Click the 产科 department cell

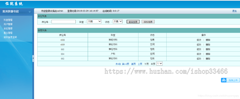click(113, 54)
